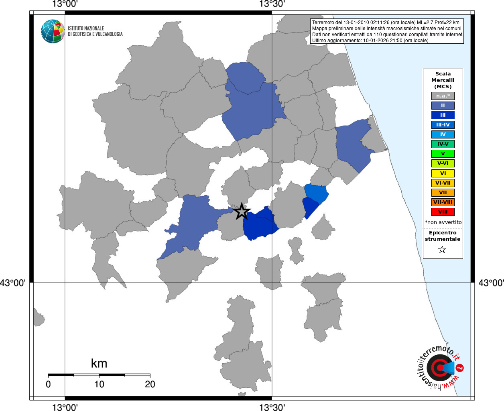Screen dimensions: 504x411
Task: Click 'Istituto Nazionale di Geofisica e Vulcanologia' text
Action: coord(95,31)
